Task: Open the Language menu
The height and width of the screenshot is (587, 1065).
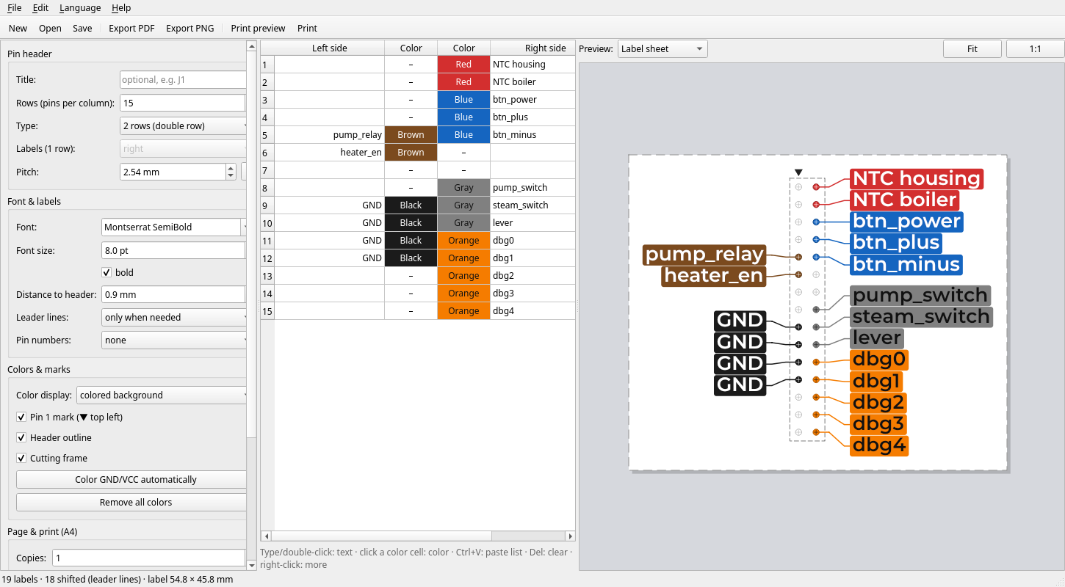Action: click(x=80, y=7)
